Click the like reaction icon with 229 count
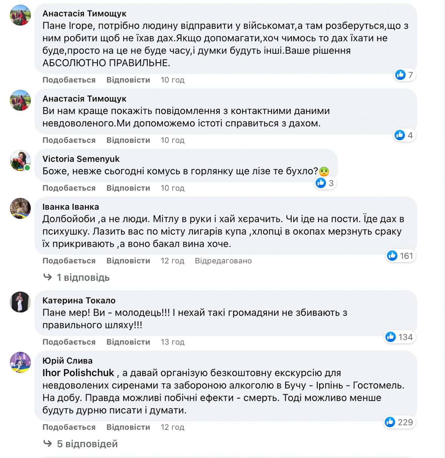 click(390, 422)
